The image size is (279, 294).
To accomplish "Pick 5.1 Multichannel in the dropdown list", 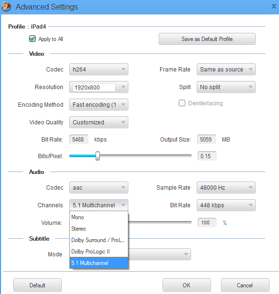I will click(x=99, y=263).
